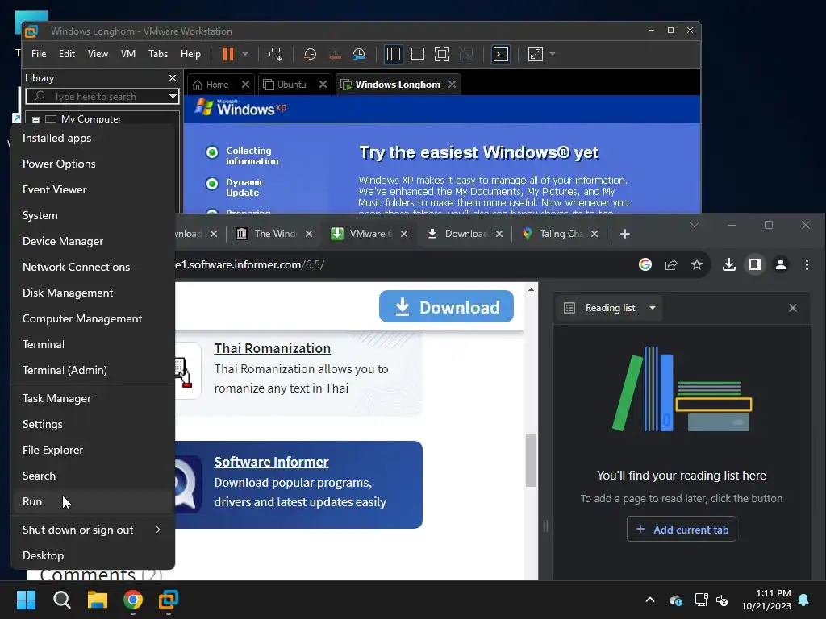Open the snapshot manager icon in VMware

[x=359, y=54]
